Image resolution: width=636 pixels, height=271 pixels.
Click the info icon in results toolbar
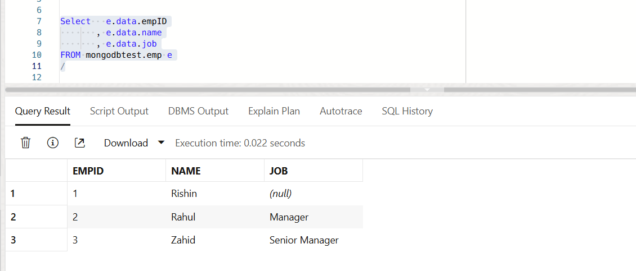pos(53,143)
